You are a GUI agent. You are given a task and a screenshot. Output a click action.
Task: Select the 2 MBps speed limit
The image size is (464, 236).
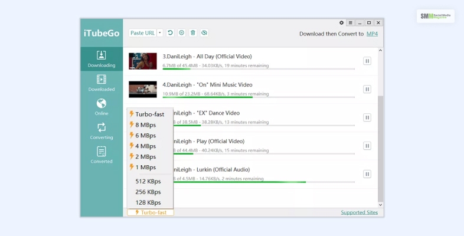[150, 157]
